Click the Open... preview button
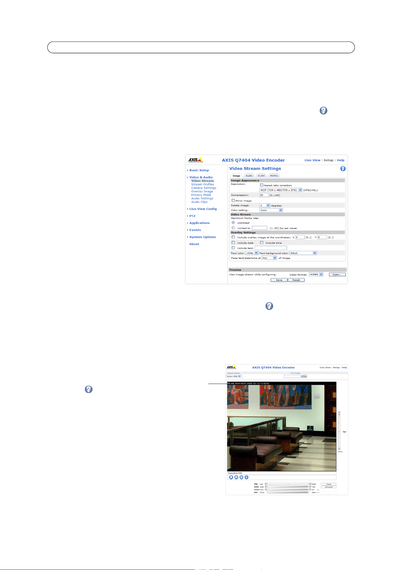This screenshot has width=403, height=570. click(337, 275)
